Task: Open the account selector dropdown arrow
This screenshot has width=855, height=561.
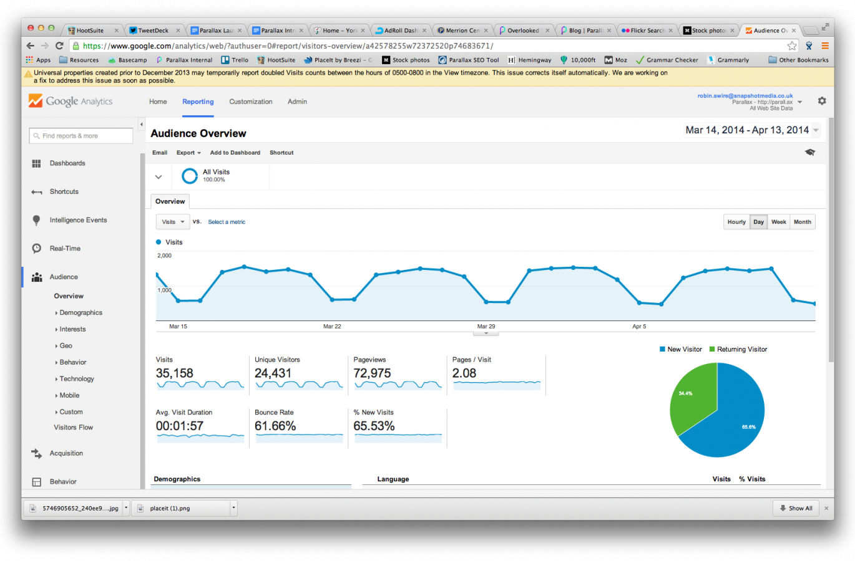Action: [800, 102]
